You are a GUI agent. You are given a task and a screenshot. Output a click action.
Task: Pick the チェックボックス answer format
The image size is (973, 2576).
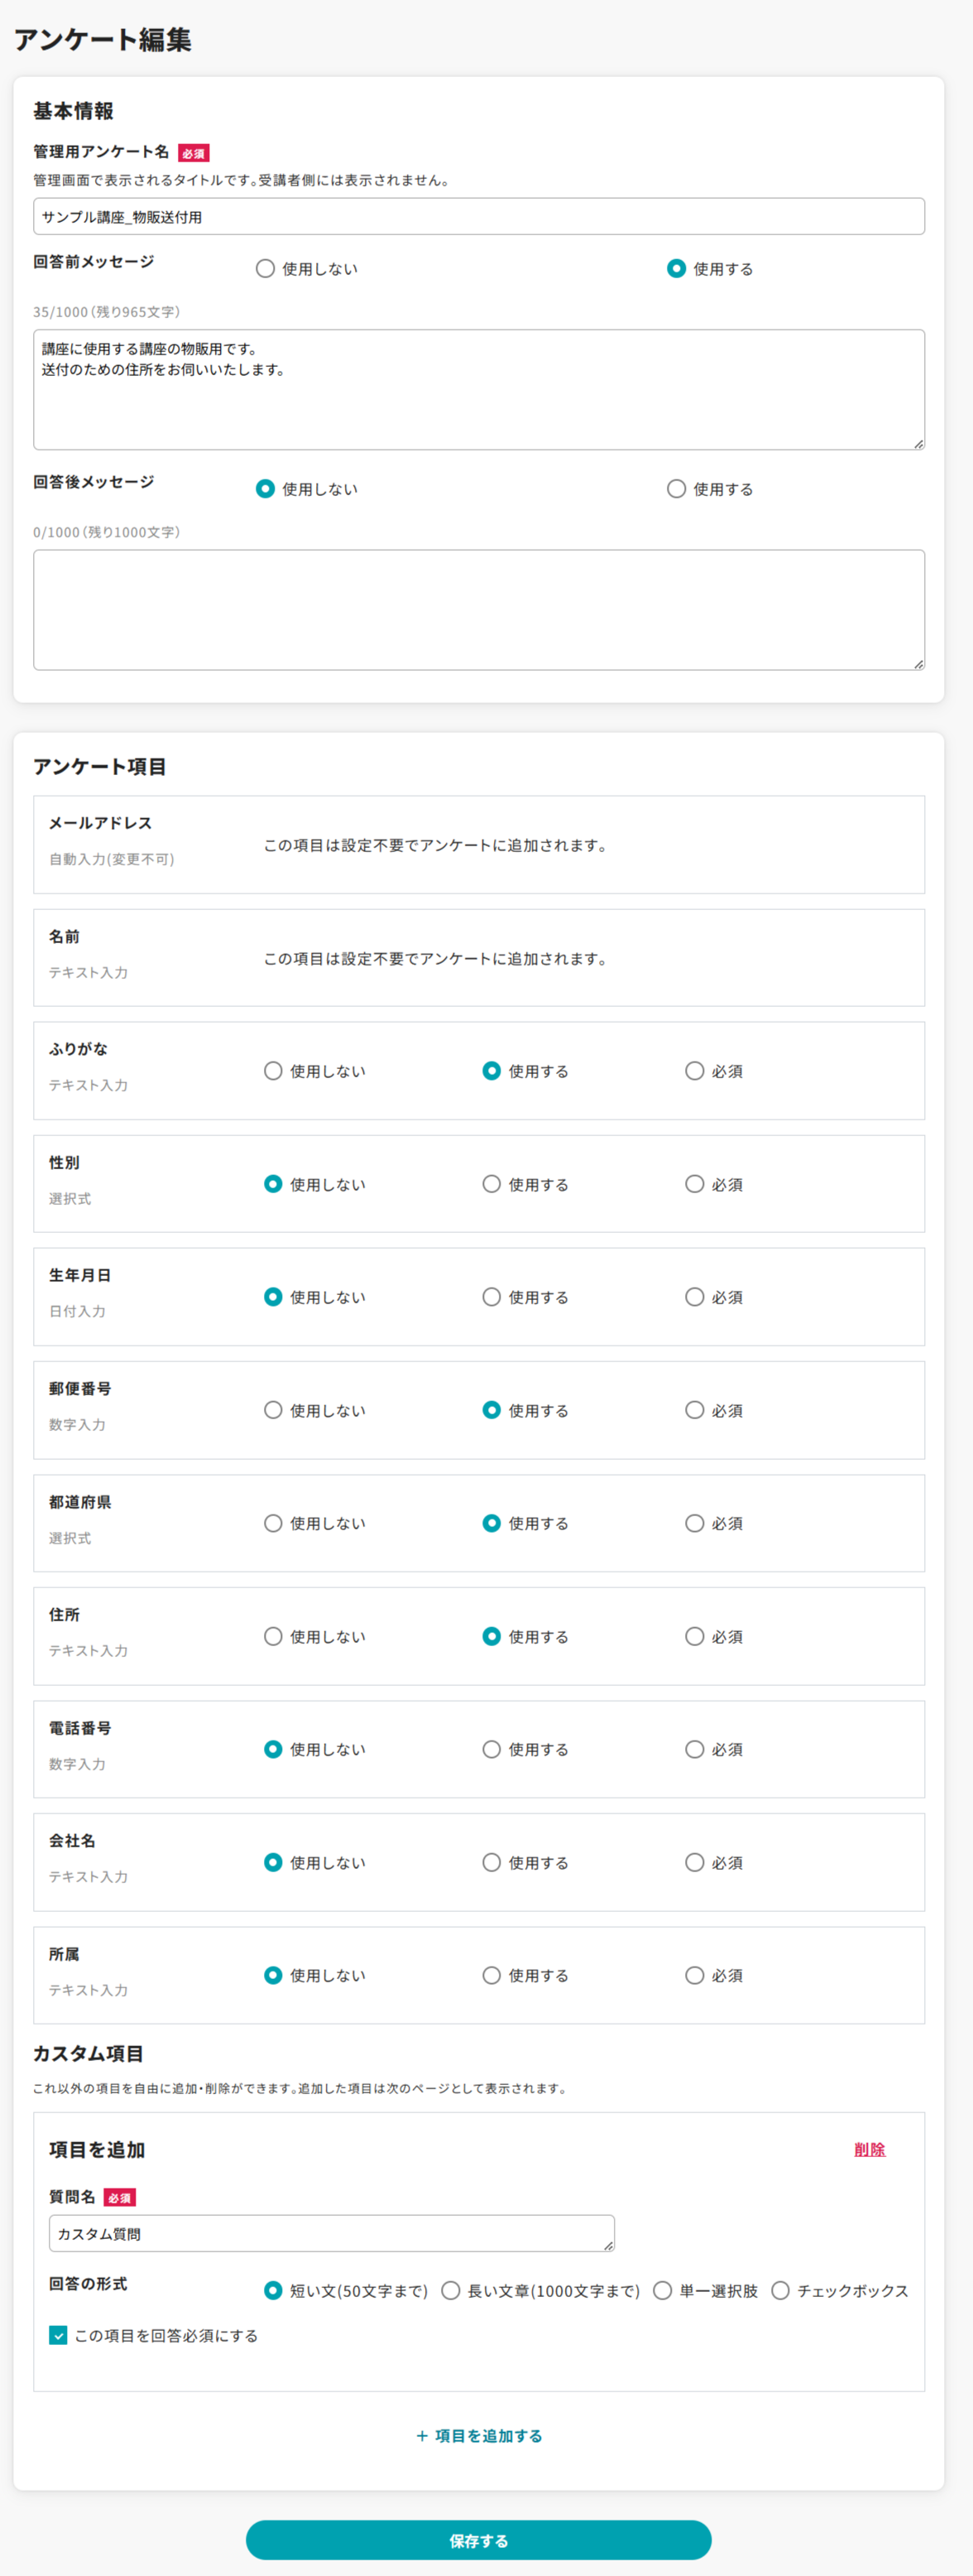(780, 2290)
